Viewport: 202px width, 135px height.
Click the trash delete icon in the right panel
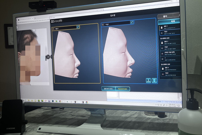(x=154, y=81)
